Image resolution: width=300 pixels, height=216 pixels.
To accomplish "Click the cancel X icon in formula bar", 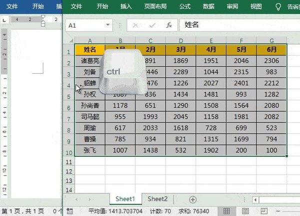I will [x=135, y=25].
